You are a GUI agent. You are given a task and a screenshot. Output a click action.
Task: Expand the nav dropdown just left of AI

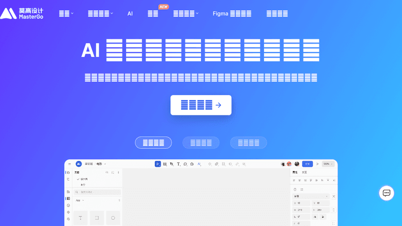pyautogui.click(x=100, y=14)
